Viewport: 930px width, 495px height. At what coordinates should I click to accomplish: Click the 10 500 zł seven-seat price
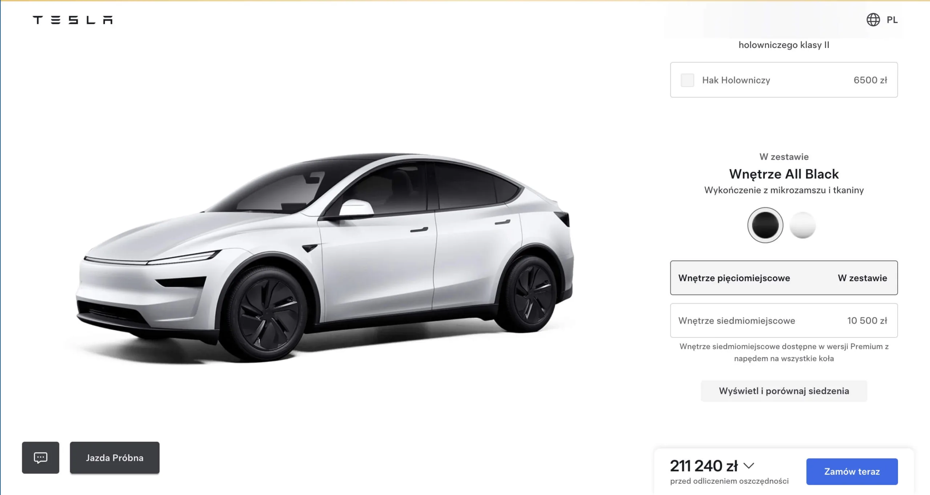[x=867, y=321]
